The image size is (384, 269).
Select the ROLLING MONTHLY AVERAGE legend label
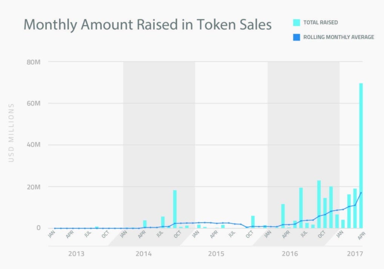tap(339, 37)
